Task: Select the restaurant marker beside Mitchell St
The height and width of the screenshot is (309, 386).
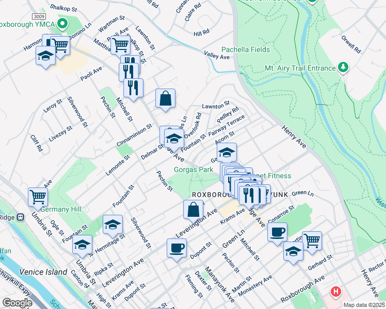Action: (133, 88)
